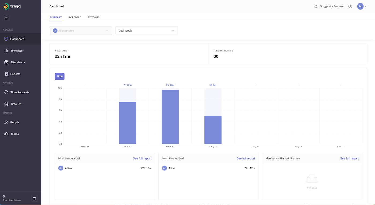The height and width of the screenshot is (205, 375).
Task: See full report for Least time worked
Action: point(246,158)
